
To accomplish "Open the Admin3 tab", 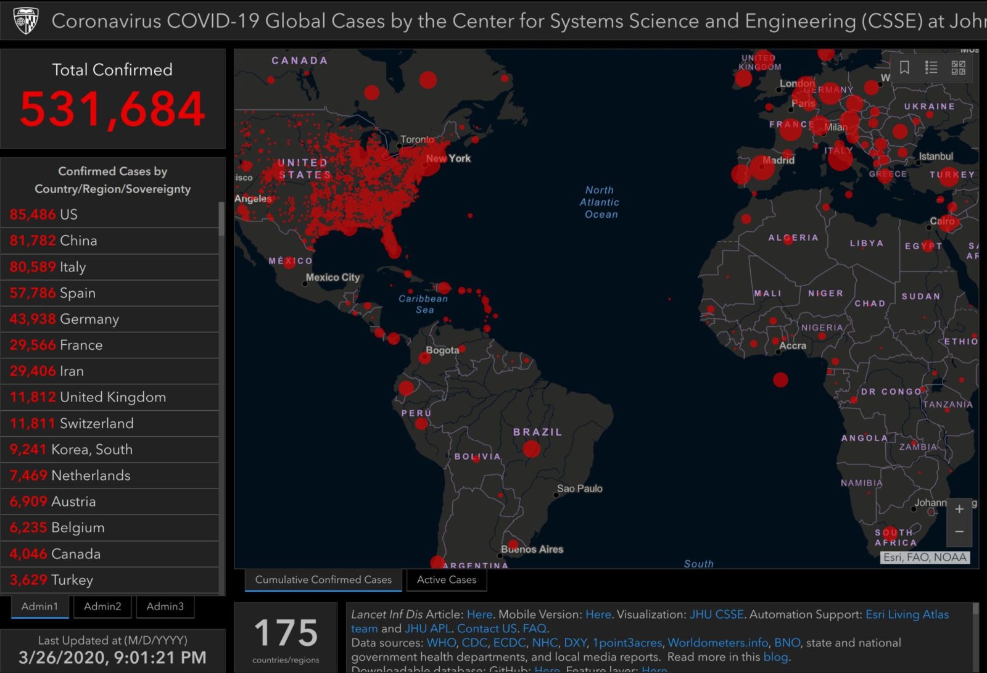I will [165, 606].
